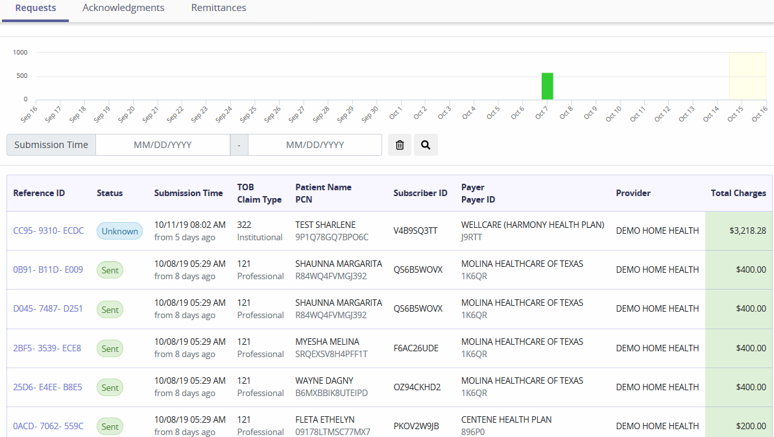Viewport: 774px width, 437px height.
Task: Open claim reference 0B91- B11D- E009
Action: (47, 270)
